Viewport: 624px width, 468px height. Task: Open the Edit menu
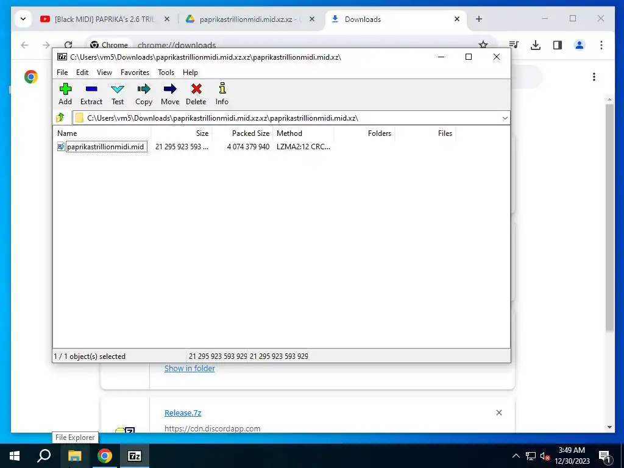tap(82, 73)
